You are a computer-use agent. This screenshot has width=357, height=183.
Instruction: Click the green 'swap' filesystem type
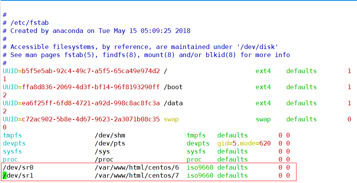pos(263,119)
